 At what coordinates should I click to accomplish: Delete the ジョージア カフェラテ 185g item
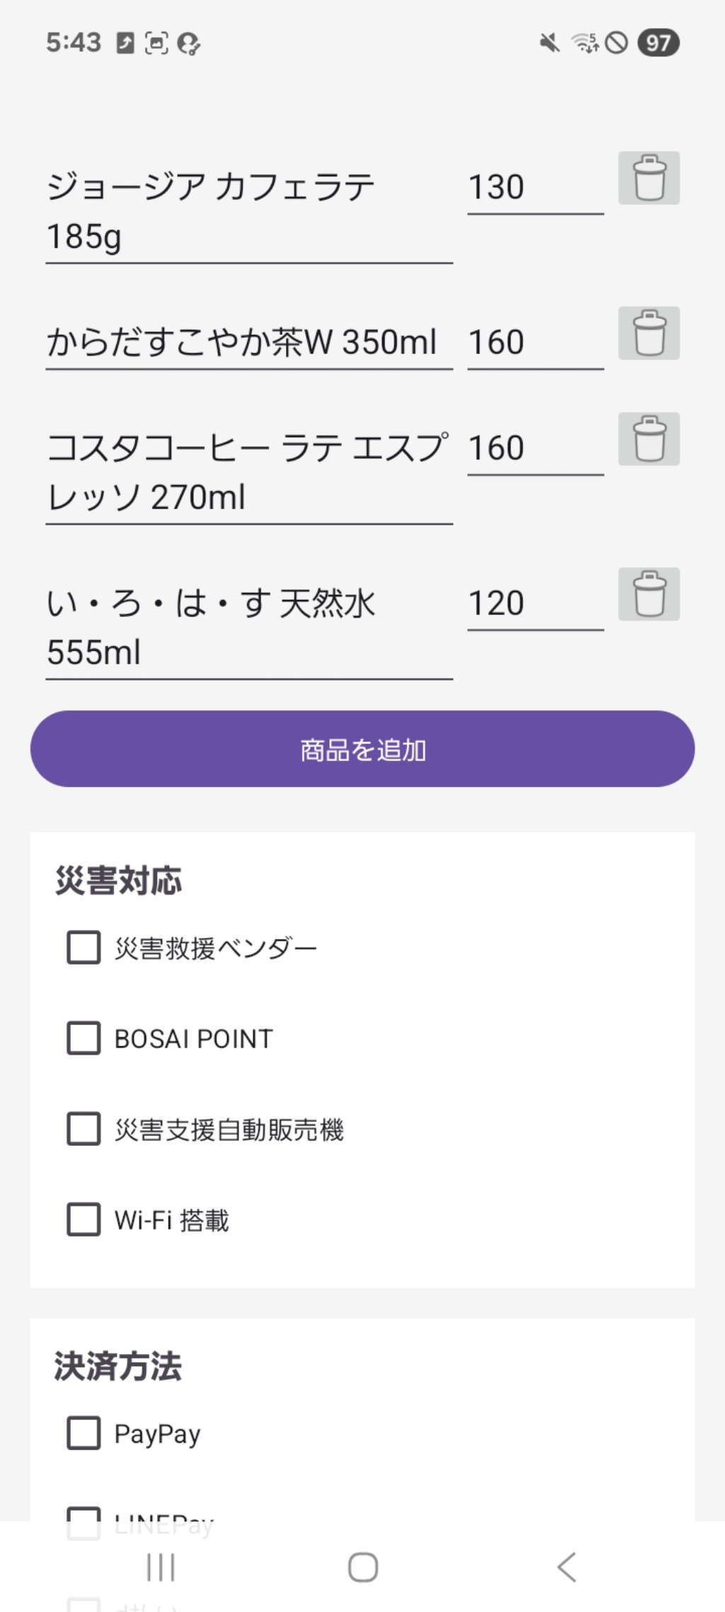pyautogui.click(x=649, y=178)
